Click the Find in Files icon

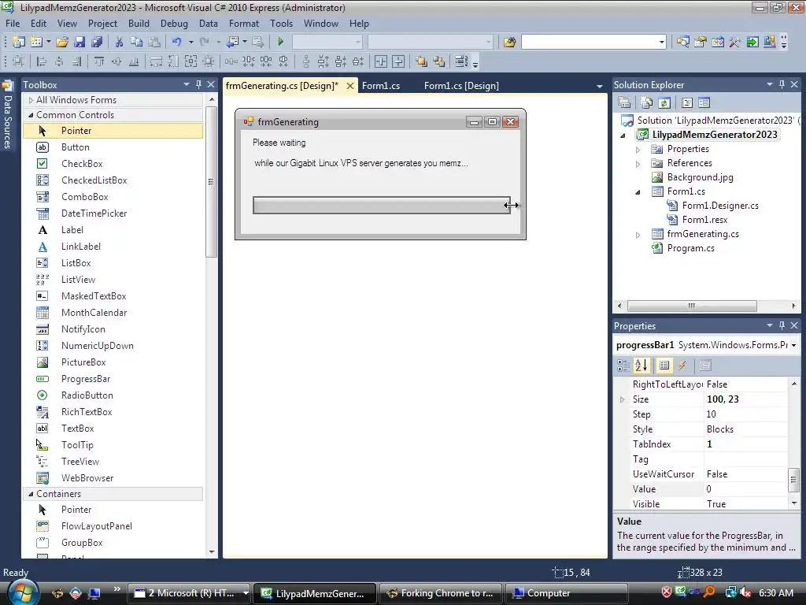(x=509, y=42)
